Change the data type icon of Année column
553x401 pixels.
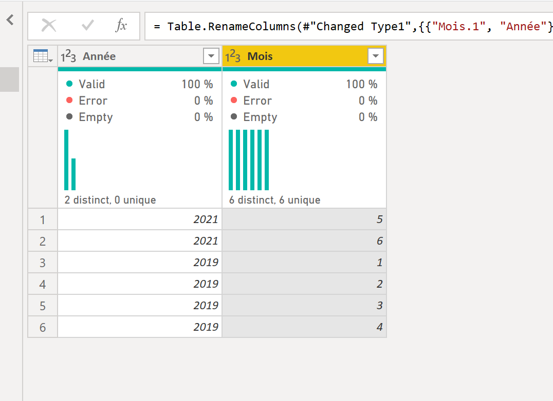pyautogui.click(x=68, y=56)
